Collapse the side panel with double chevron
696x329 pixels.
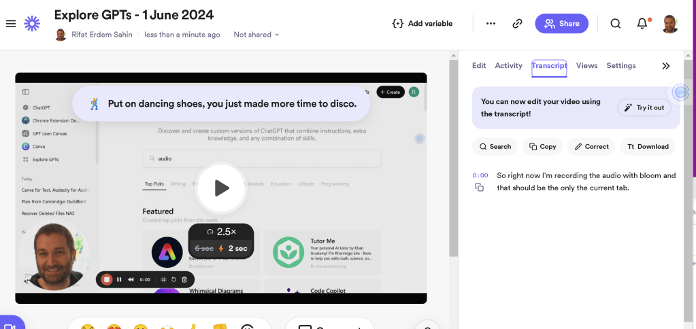pyautogui.click(x=666, y=66)
